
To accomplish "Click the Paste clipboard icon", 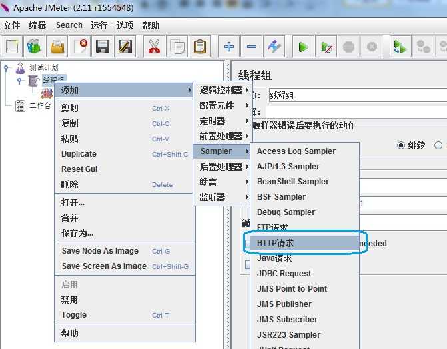I will [x=200, y=46].
